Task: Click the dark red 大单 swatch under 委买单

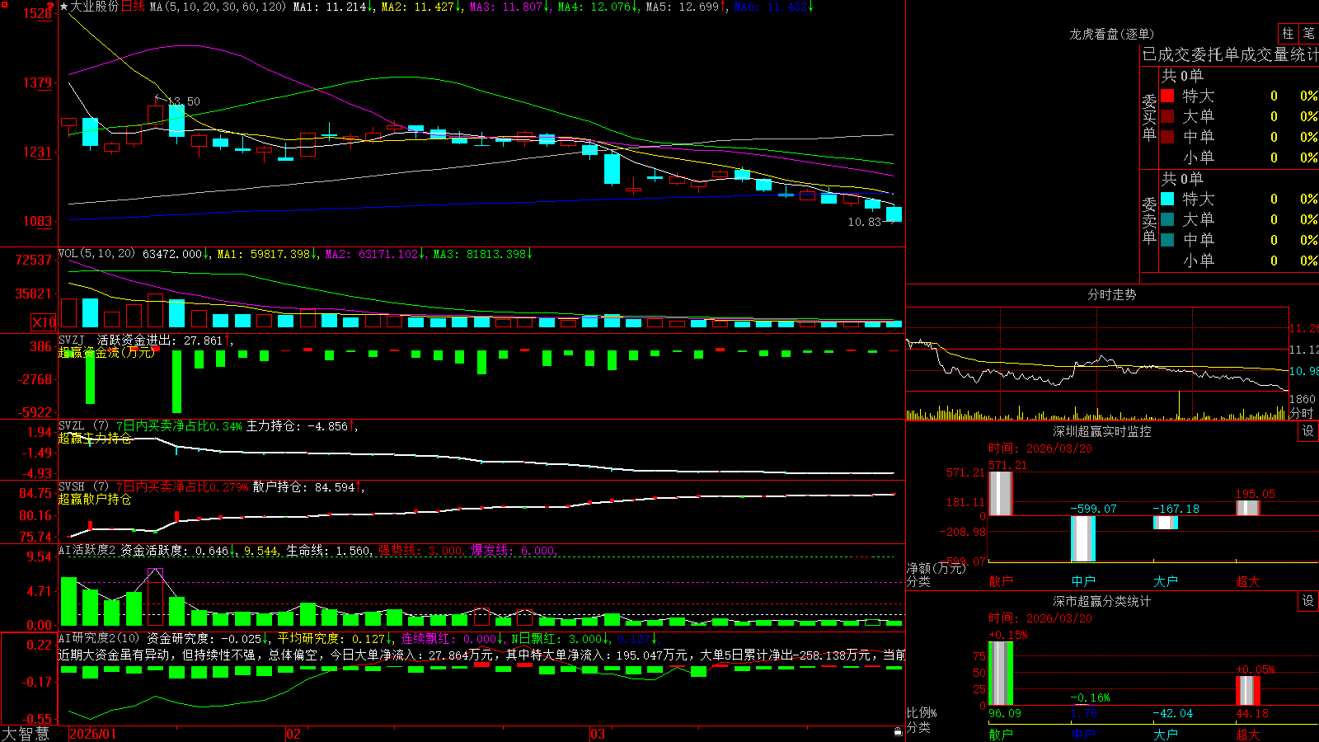Action: point(1167,116)
